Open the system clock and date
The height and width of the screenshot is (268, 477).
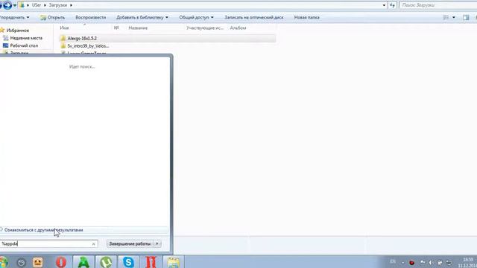[x=468, y=263]
